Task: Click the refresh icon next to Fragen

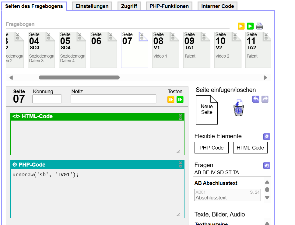Action: coord(267,166)
